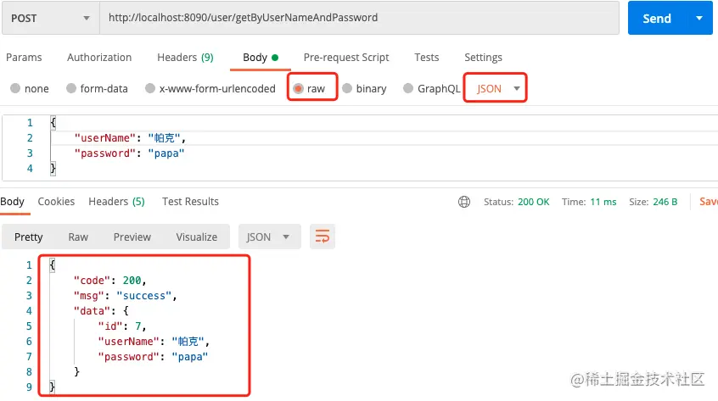The height and width of the screenshot is (401, 718).
Task: Select the Pretty response view
Action: tap(28, 237)
